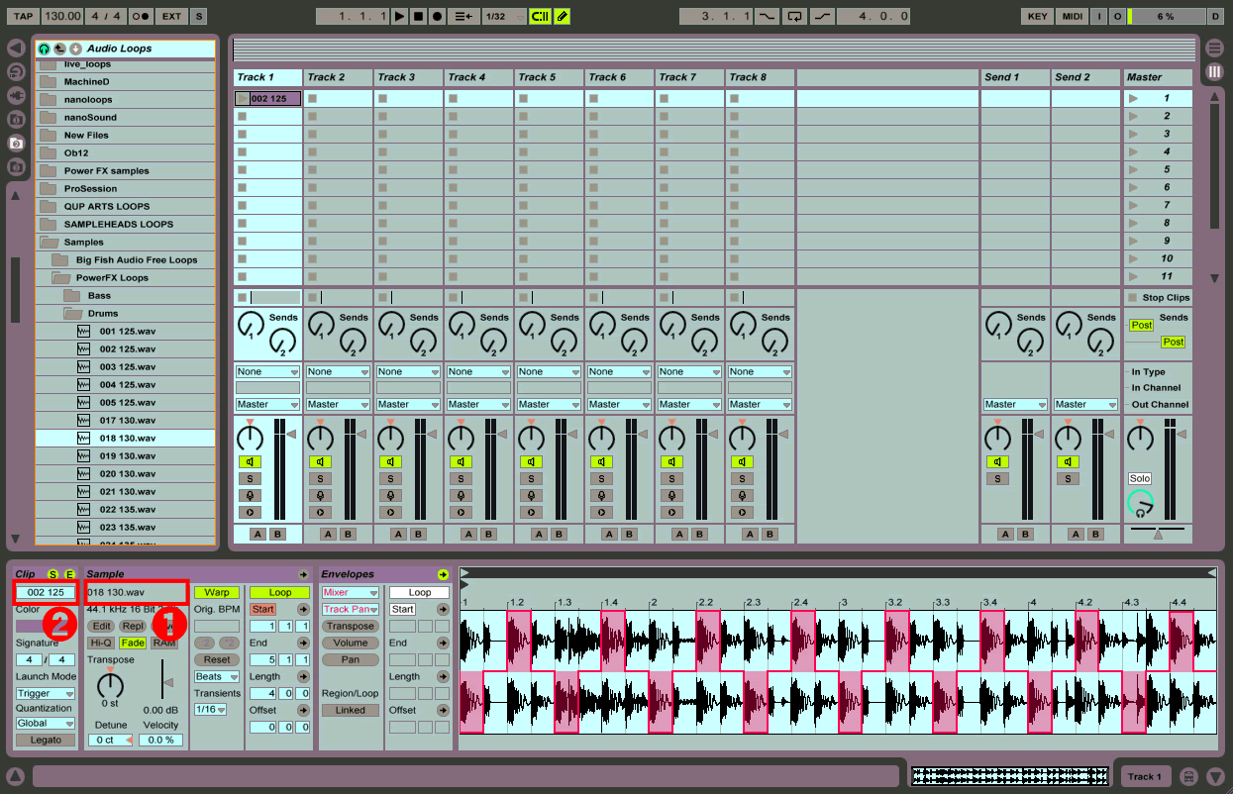Select 019 130.wav in browser

[127, 455]
